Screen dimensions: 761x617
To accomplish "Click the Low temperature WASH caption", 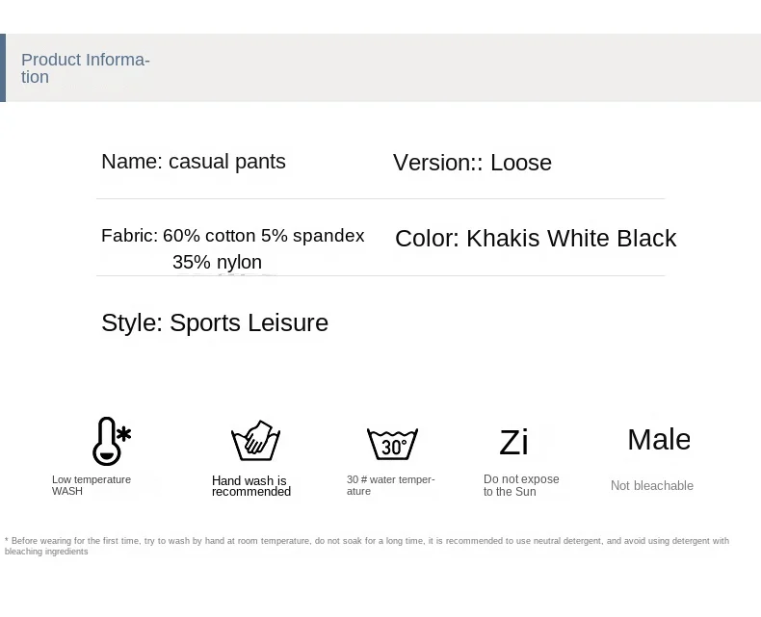I will [92, 485].
